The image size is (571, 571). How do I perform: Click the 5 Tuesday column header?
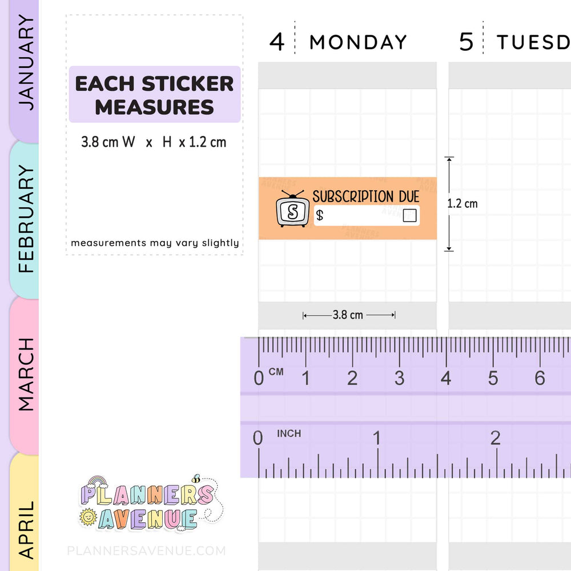514,42
